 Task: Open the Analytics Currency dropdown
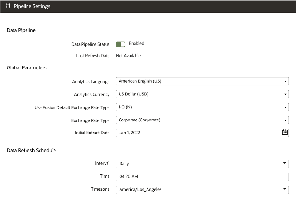286,94
